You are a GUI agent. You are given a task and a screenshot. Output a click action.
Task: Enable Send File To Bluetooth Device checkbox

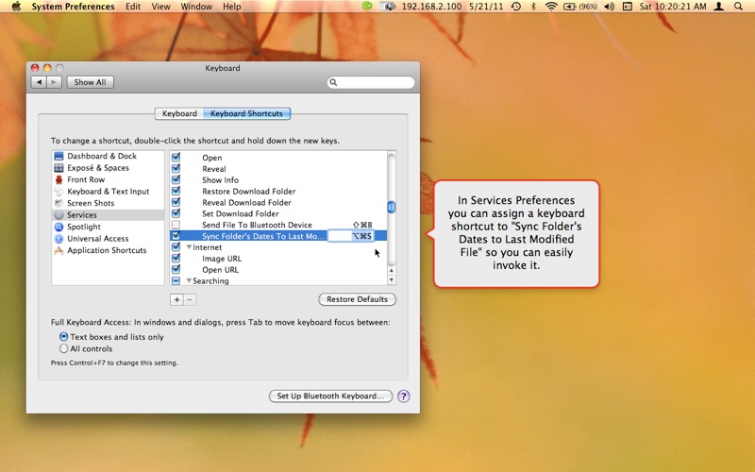[176, 225]
